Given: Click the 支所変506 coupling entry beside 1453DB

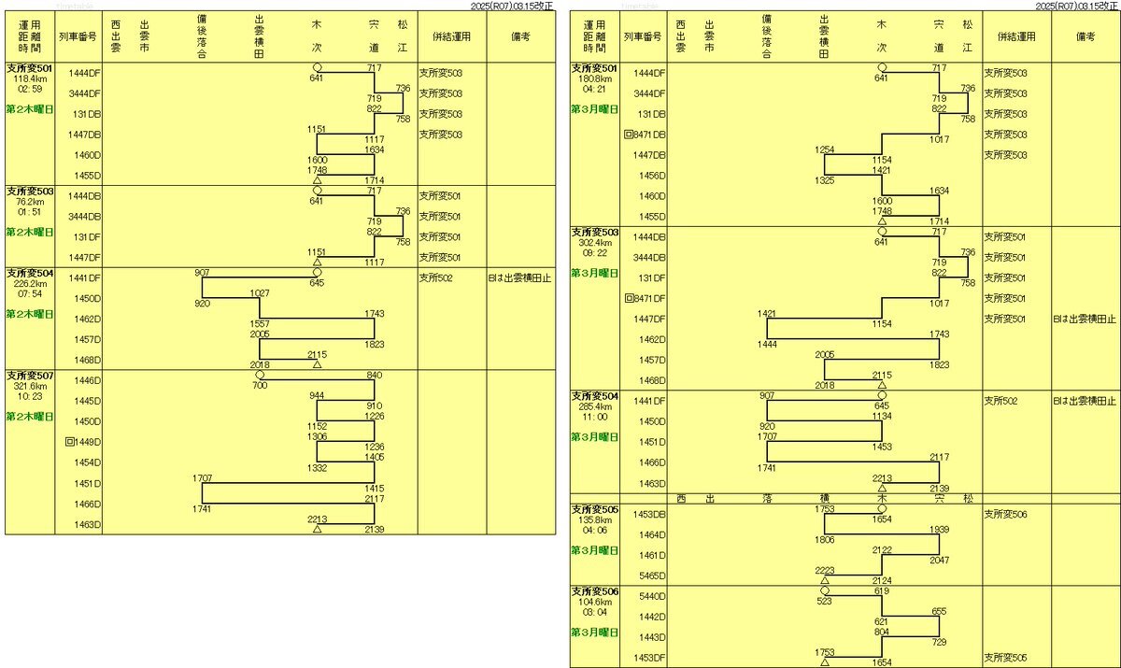Looking at the screenshot, I should pos(1006,514).
